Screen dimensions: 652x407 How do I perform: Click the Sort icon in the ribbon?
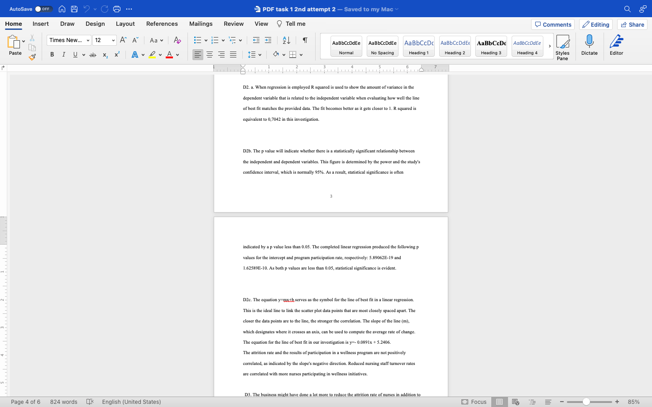287,40
